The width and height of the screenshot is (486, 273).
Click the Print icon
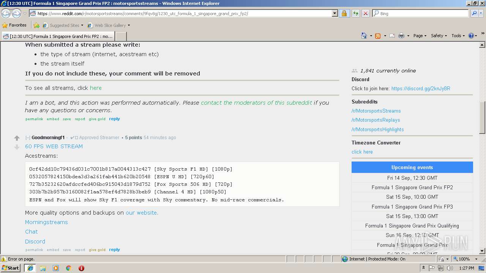pos(401,36)
